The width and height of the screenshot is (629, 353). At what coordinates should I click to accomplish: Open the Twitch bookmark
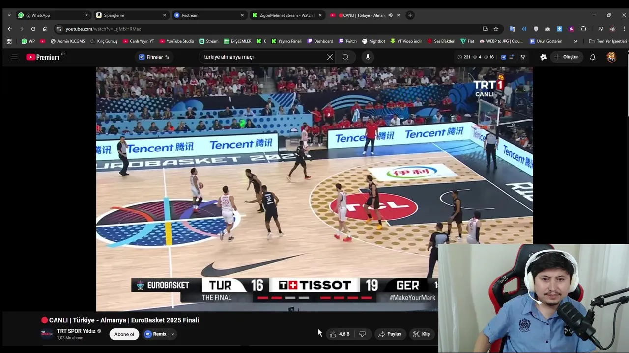click(x=347, y=41)
